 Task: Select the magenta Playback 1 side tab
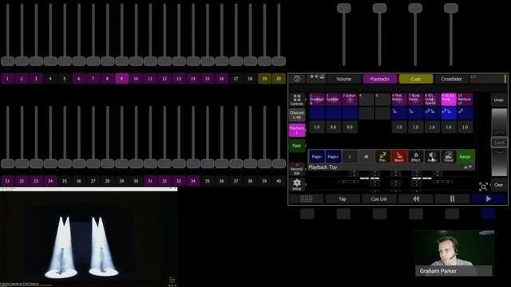pos(296,130)
